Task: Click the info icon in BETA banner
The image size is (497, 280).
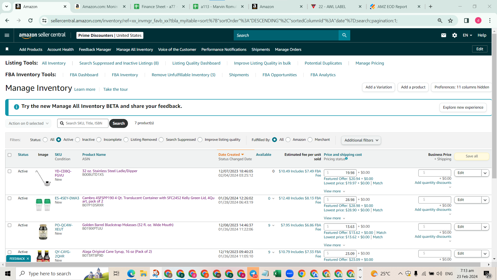Action: pos(16,107)
